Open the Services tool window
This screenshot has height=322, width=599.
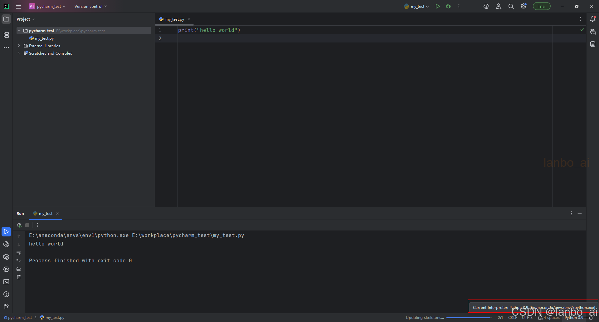click(6, 269)
